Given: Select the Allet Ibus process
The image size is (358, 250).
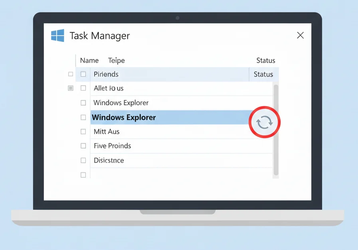Looking at the screenshot, I should click(x=109, y=88).
